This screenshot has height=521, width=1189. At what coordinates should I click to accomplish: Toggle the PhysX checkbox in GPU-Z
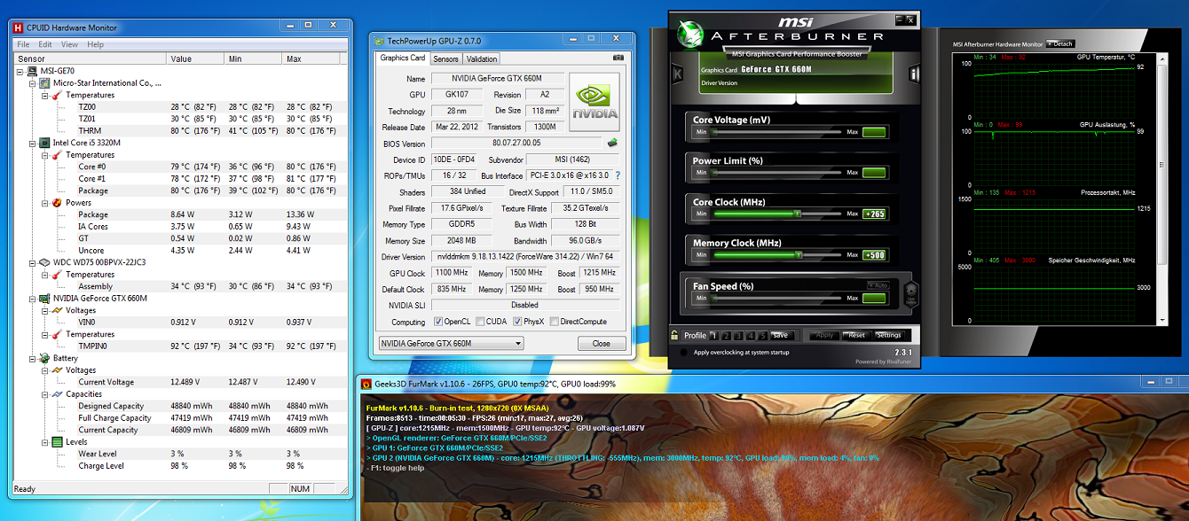[516, 322]
